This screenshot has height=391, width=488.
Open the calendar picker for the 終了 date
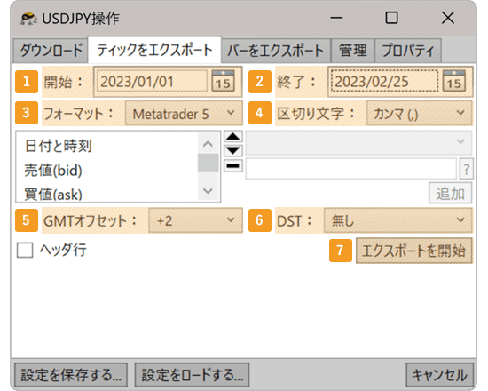pos(454,81)
